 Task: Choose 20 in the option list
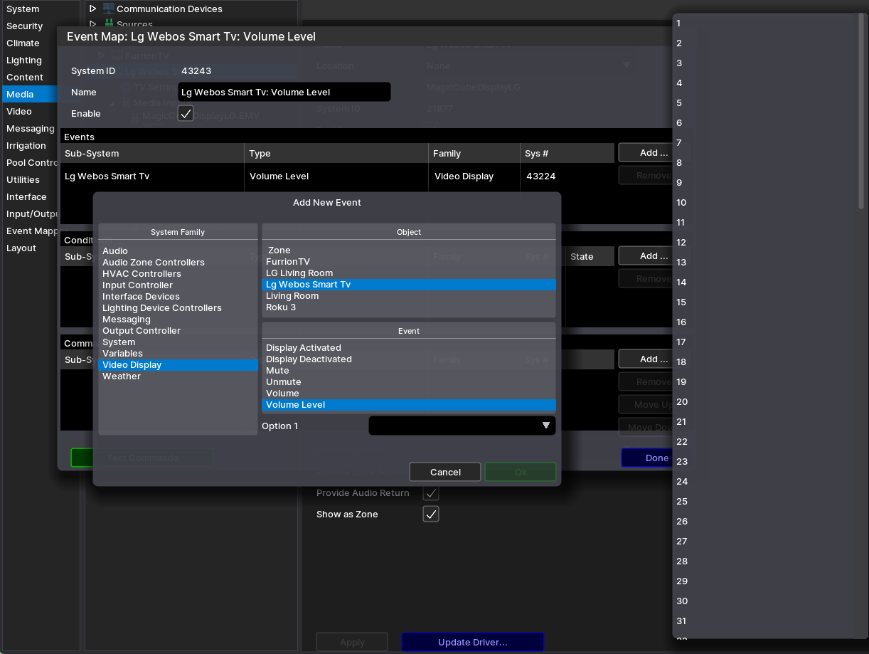pyautogui.click(x=765, y=401)
